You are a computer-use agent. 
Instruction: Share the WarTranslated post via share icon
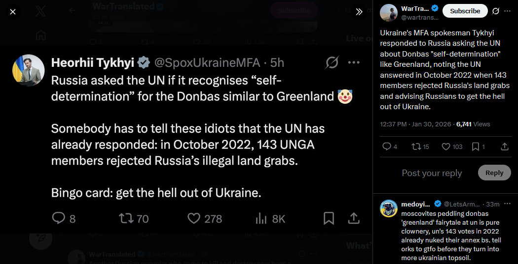[x=505, y=147]
